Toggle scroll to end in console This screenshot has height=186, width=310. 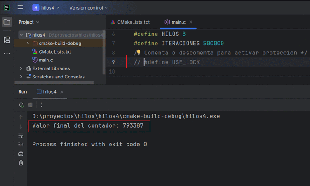point(21,145)
